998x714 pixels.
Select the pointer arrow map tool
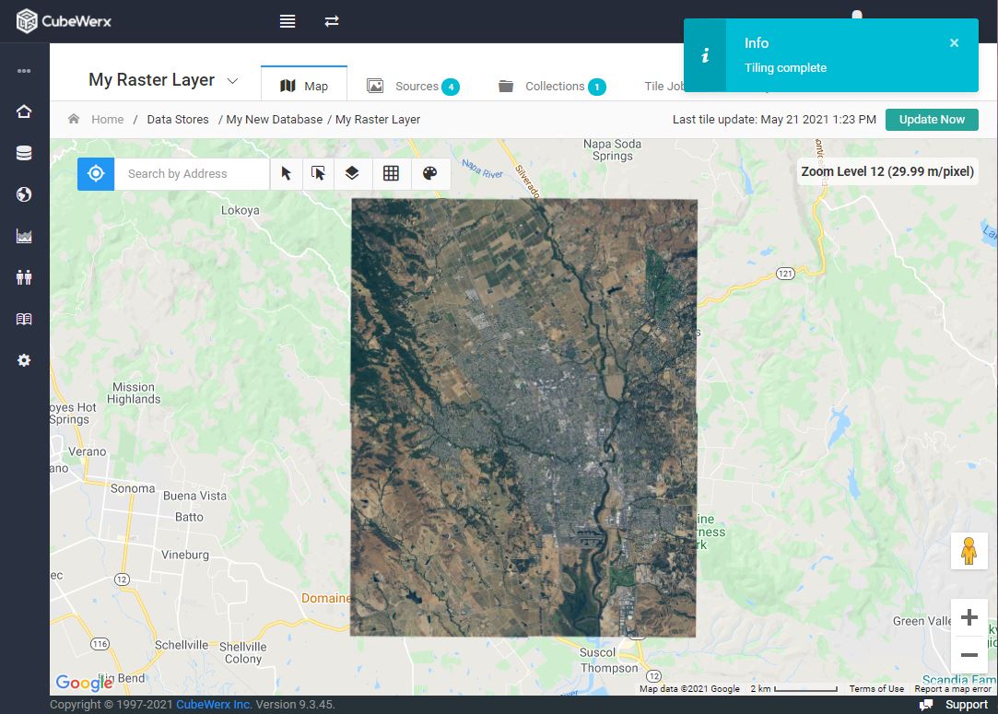287,174
